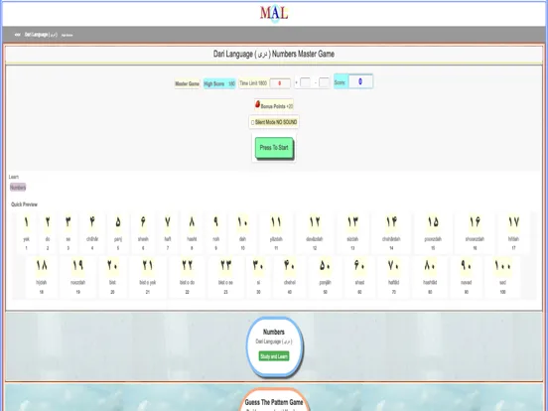
Task: Click the number 15 card
Action: pyautogui.click(x=433, y=232)
